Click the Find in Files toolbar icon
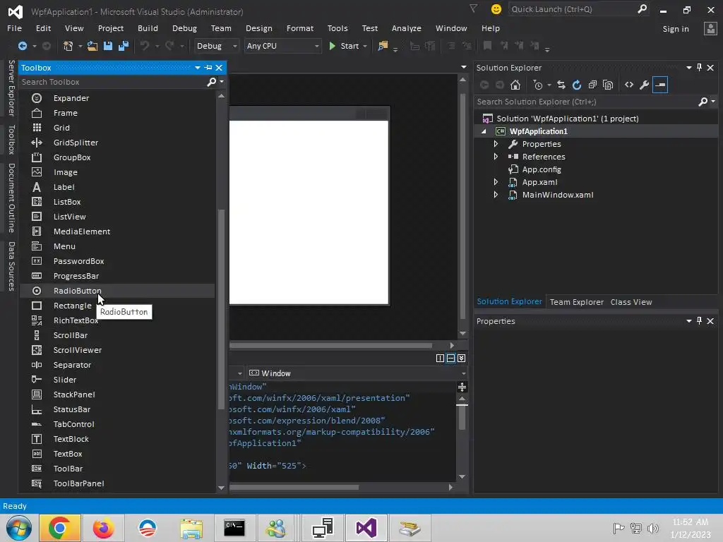Image resolution: width=723 pixels, height=542 pixels. pos(383,46)
